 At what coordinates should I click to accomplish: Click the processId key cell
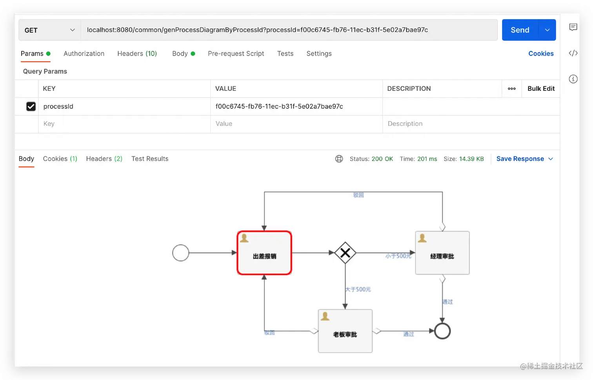click(124, 106)
